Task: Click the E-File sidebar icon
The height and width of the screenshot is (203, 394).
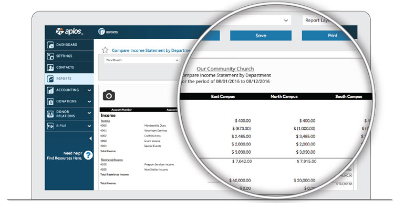Action: click(x=50, y=126)
